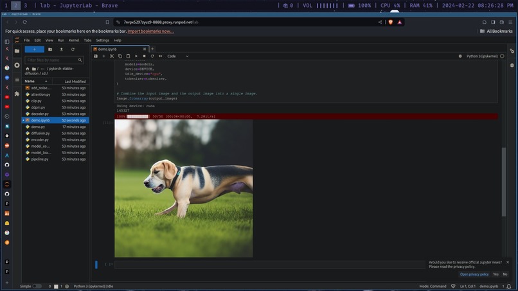The width and height of the screenshot is (518, 291).
Task: Select encoder.py in the file list
Action: [55, 140]
